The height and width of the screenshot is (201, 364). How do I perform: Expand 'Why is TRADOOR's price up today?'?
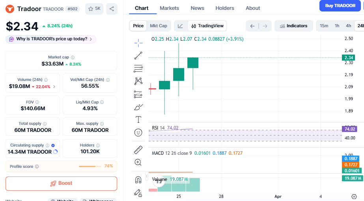click(51, 39)
